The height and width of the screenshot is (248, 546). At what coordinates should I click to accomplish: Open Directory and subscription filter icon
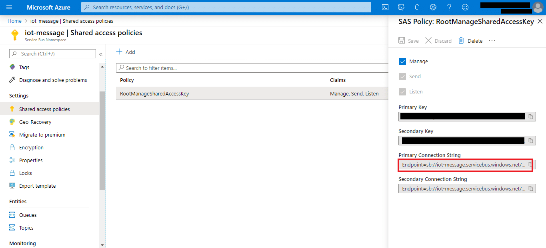401,7
